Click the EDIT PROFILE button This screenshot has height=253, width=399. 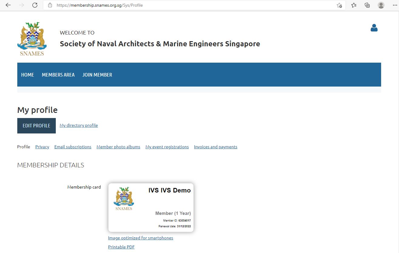[36, 126]
